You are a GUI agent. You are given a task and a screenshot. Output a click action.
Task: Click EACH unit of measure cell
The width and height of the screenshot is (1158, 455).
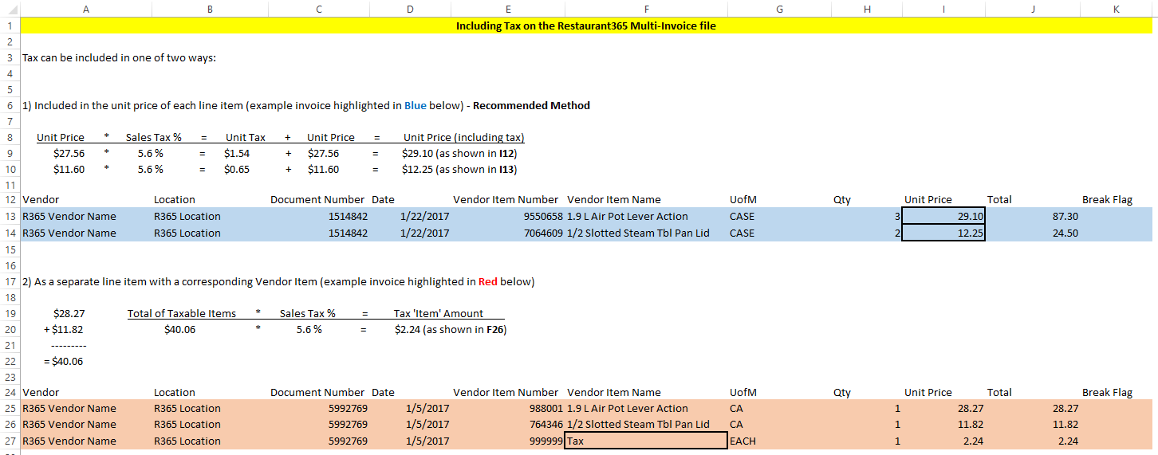[742, 441]
